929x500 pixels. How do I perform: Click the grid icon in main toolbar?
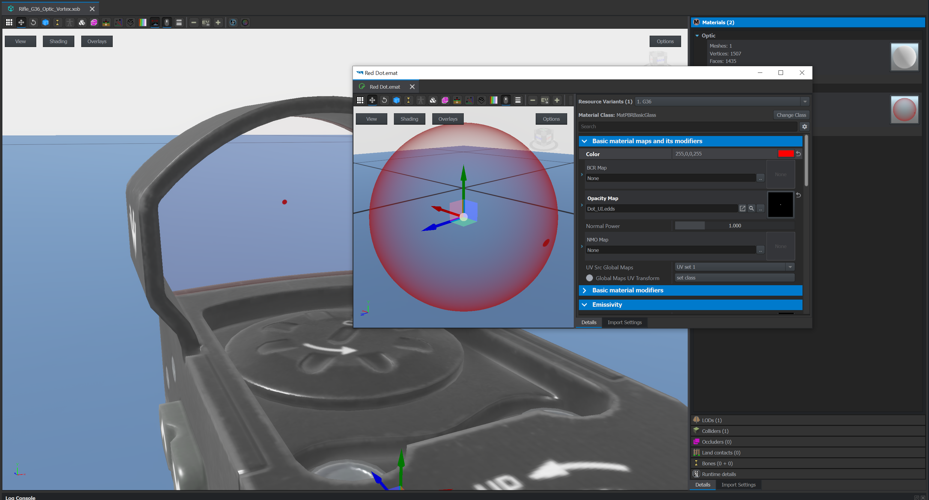(9, 22)
